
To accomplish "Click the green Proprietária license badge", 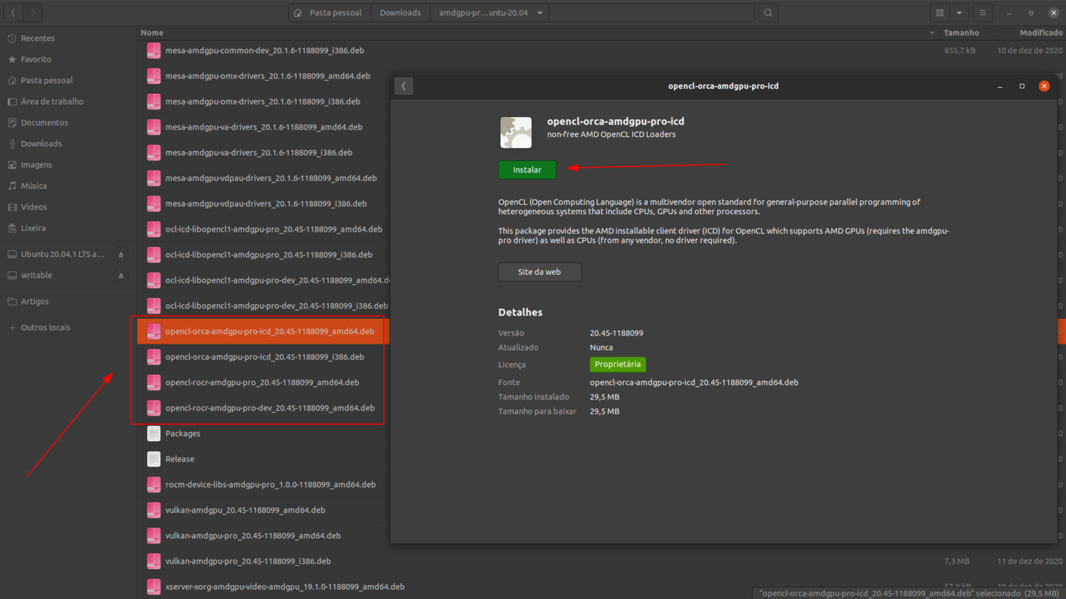I will 618,364.
